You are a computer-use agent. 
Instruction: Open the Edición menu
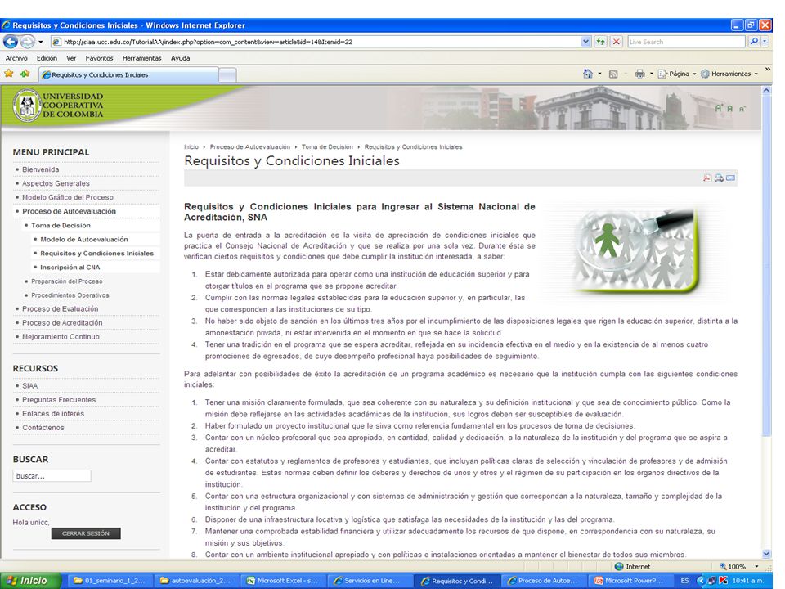pos(47,58)
